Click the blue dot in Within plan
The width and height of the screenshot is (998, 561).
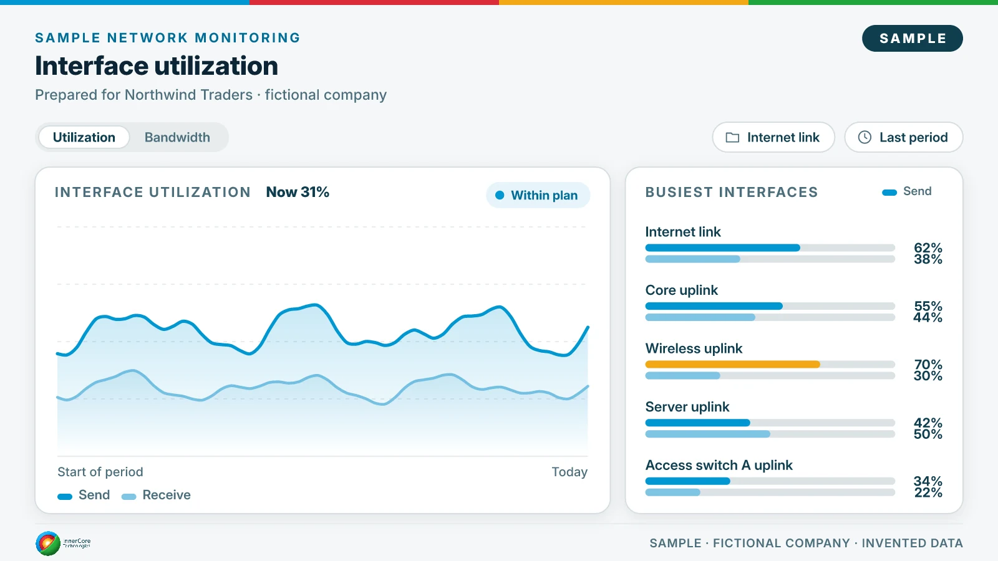pos(500,195)
